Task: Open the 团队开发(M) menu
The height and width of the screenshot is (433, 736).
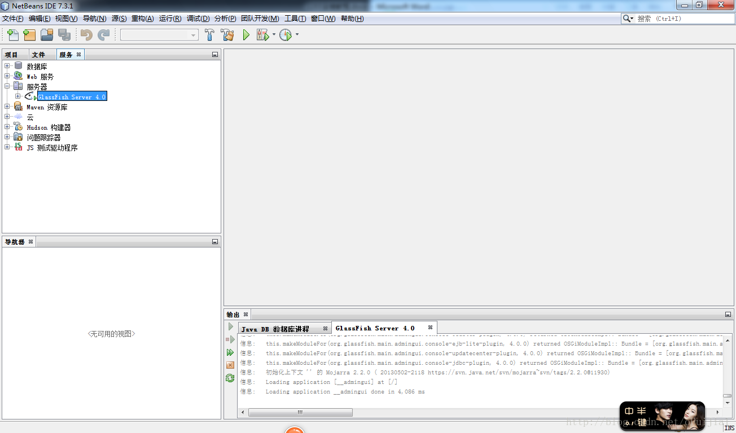Action: click(x=260, y=19)
